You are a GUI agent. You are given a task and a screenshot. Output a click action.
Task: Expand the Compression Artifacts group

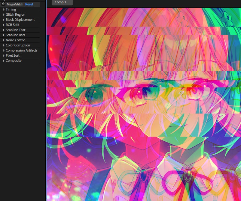[x=4, y=50]
